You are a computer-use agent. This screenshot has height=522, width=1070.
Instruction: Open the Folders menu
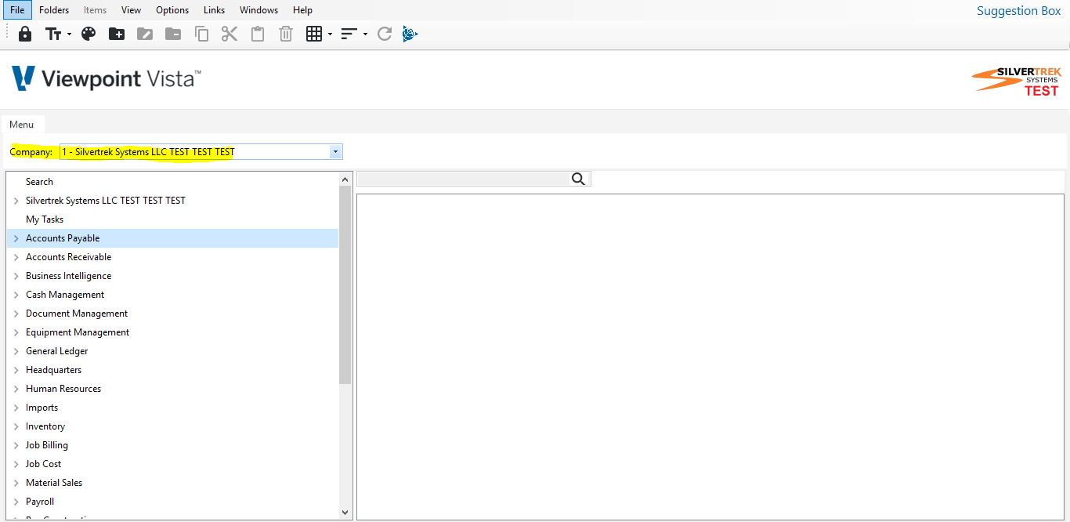coord(54,10)
